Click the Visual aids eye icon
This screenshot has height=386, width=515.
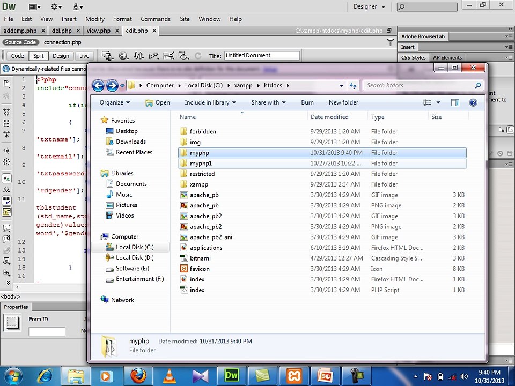183,56
